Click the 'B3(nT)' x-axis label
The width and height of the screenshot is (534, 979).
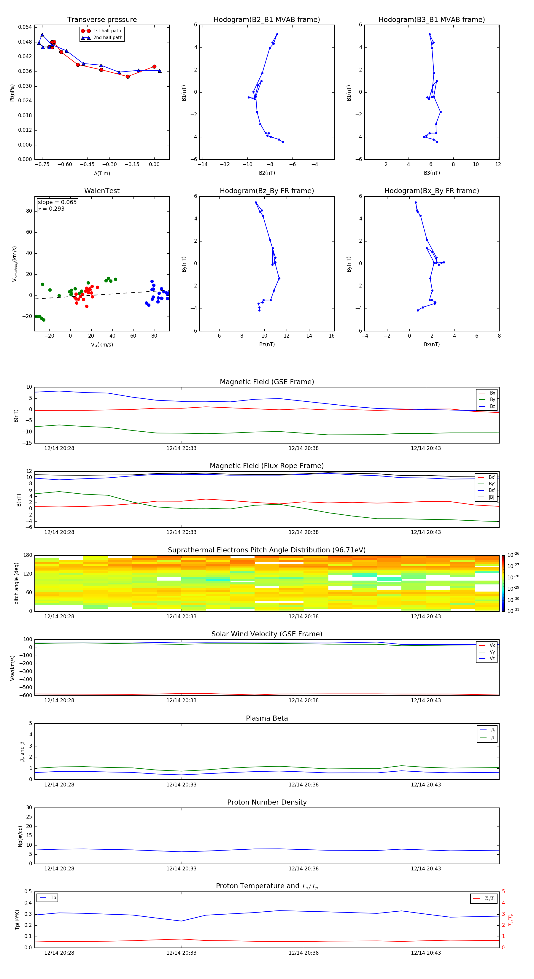click(432, 173)
